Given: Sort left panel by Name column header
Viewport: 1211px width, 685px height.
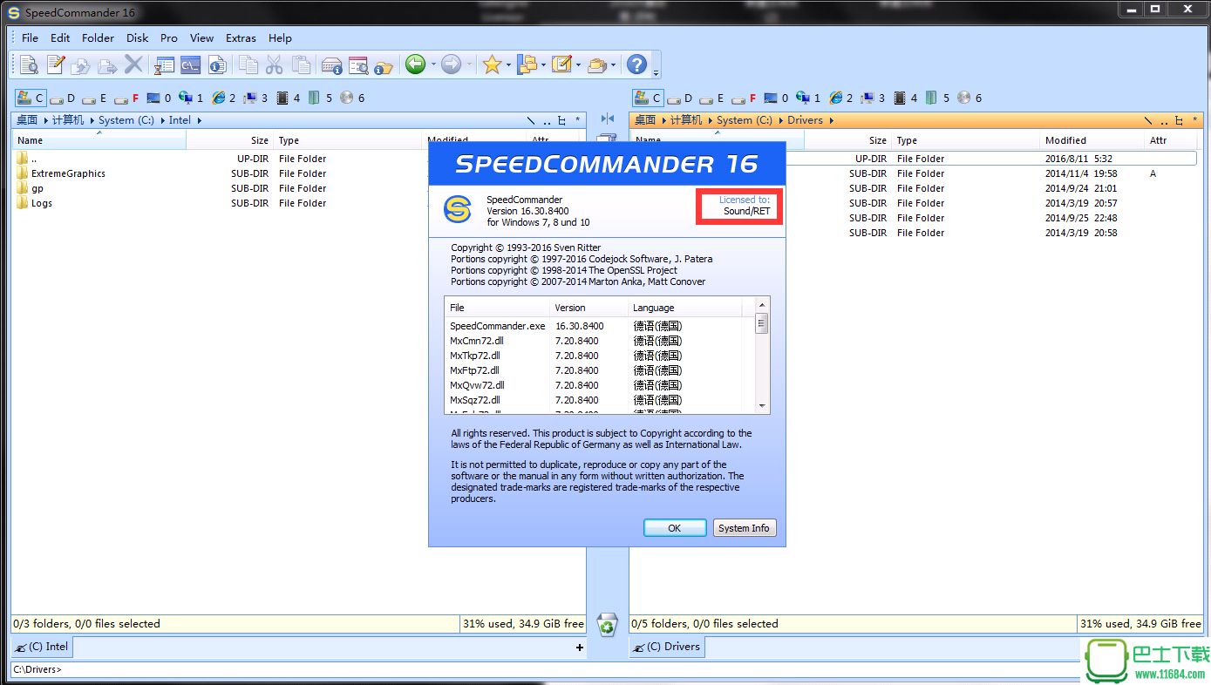Looking at the screenshot, I should (x=99, y=140).
